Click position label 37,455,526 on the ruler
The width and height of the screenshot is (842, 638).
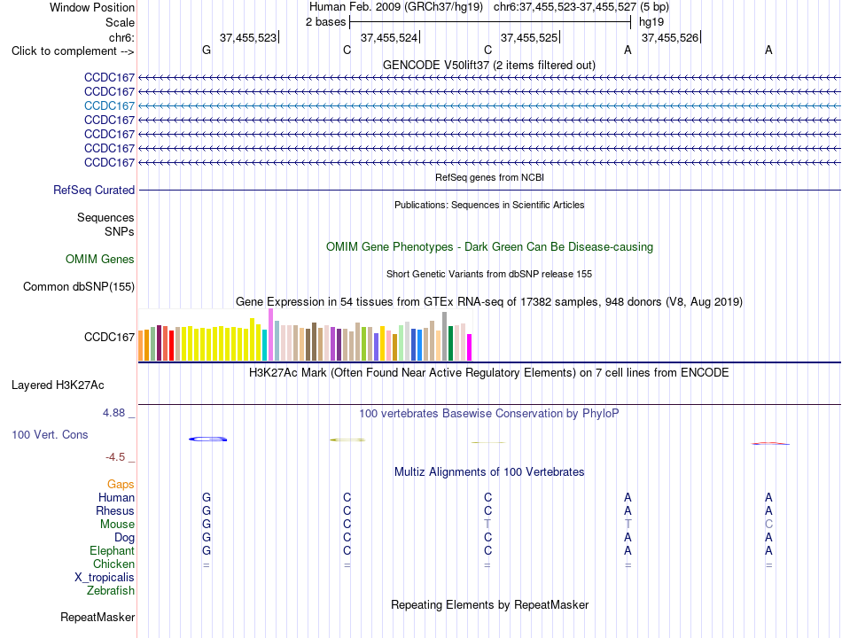670,37
